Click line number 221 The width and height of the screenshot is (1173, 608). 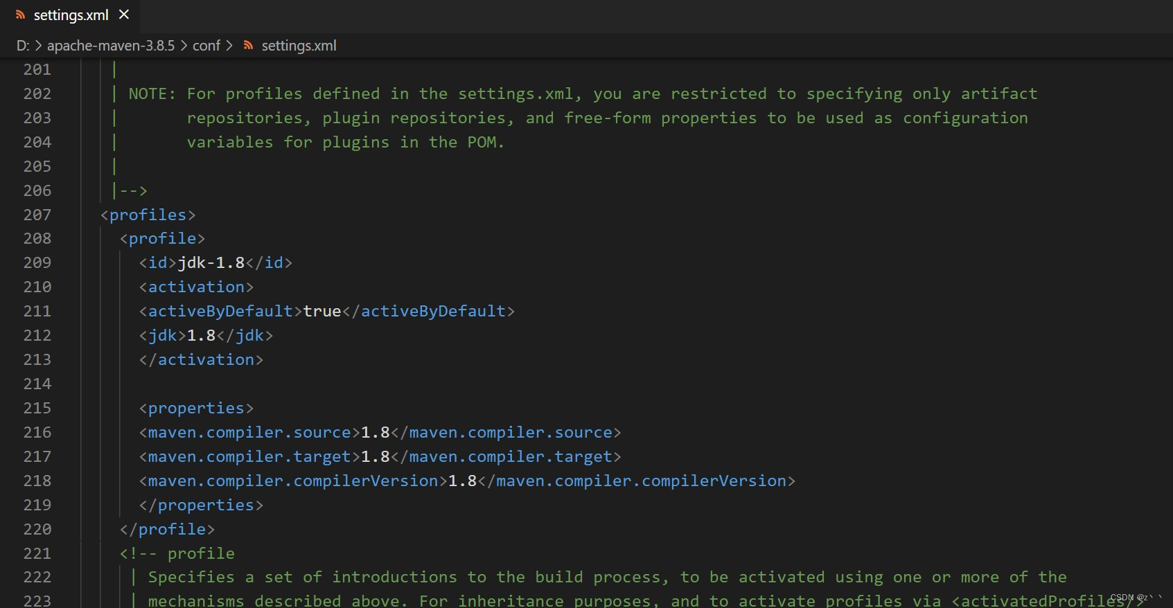37,553
